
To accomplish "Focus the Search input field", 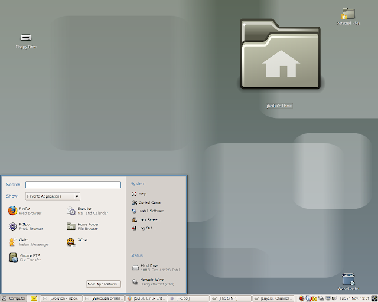I will pyautogui.click(x=73, y=185).
